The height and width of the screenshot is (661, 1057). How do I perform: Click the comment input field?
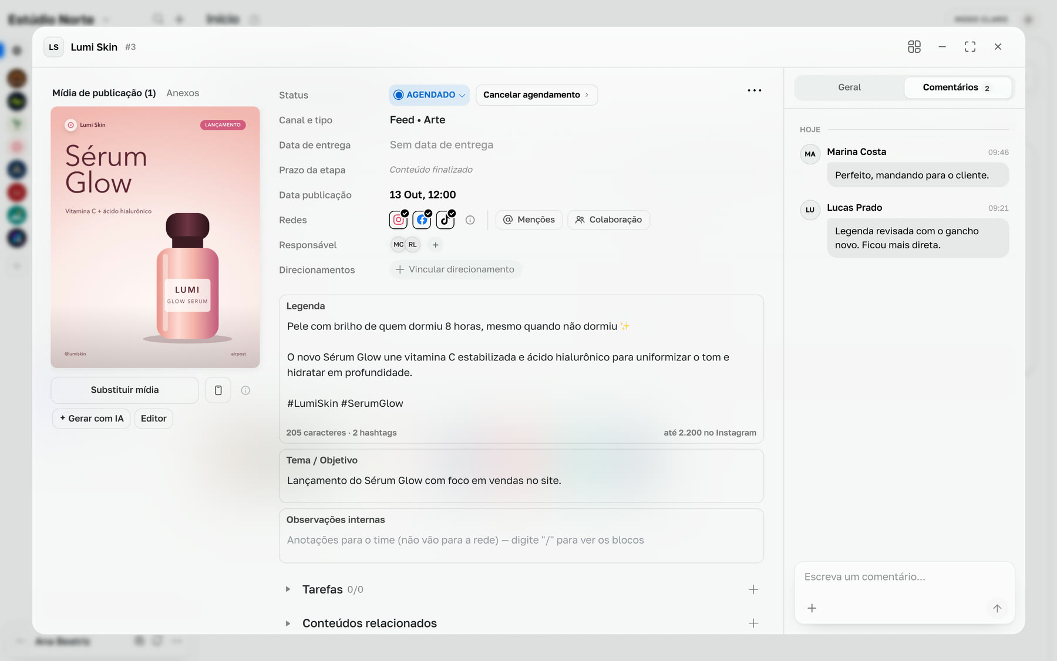(x=904, y=577)
